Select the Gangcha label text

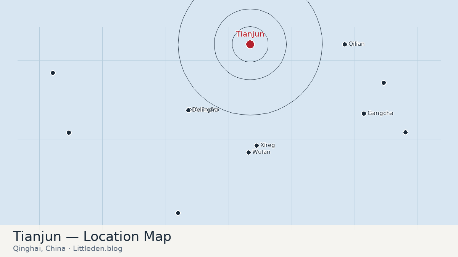[x=381, y=113]
